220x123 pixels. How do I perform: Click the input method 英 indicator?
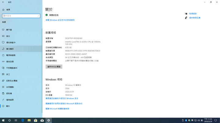[202, 120]
